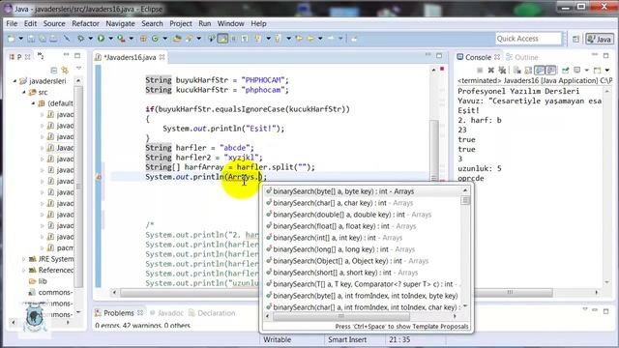Open the Navigate menu

coord(120,23)
